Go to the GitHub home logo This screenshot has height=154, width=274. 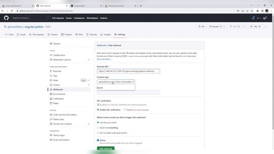click(x=6, y=18)
